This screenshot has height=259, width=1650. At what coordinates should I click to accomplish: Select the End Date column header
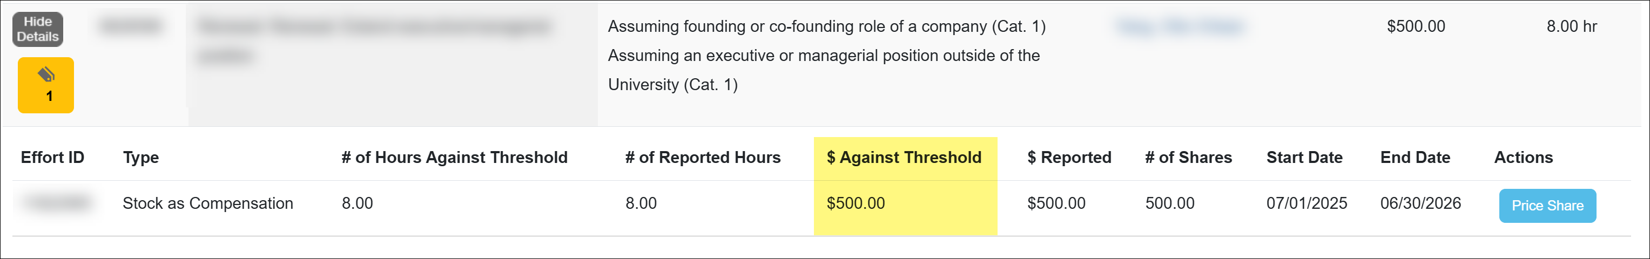(x=1415, y=158)
